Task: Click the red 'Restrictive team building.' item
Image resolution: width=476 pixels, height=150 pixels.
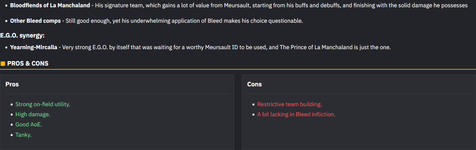Action: [x=289, y=104]
